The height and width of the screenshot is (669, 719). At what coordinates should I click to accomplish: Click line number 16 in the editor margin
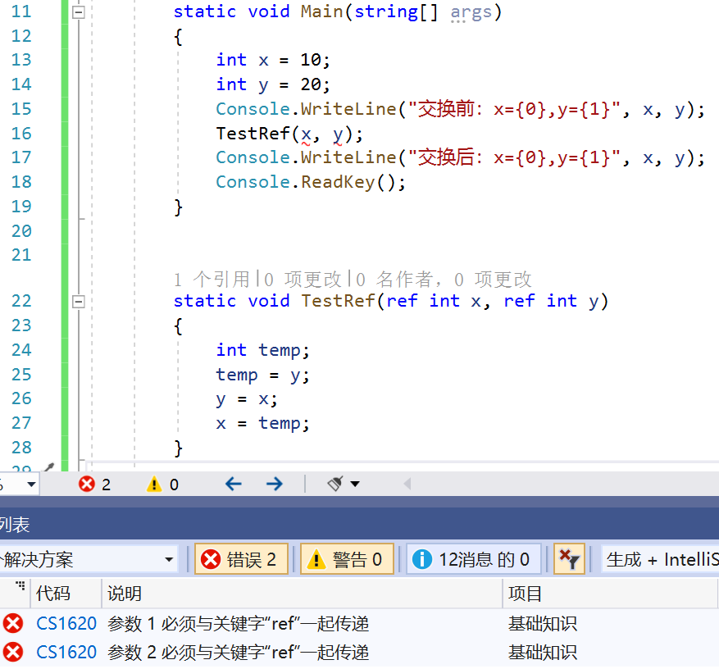[x=21, y=133]
